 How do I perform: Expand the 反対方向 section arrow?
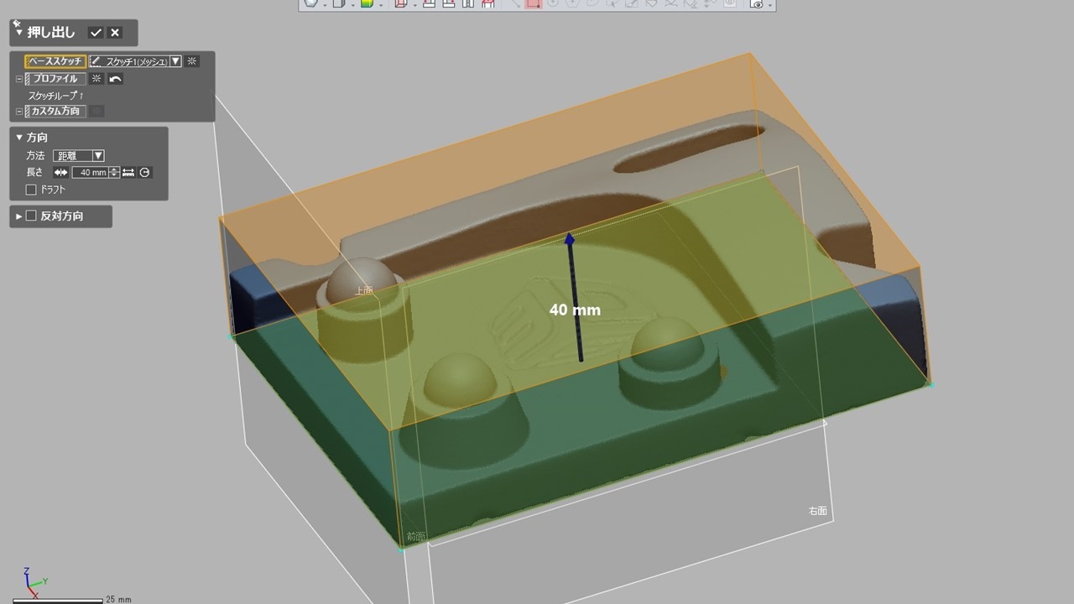click(x=19, y=216)
